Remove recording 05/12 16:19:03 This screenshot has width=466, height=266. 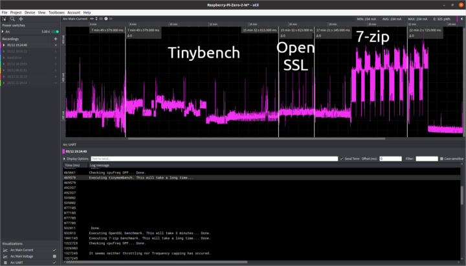pos(56,64)
